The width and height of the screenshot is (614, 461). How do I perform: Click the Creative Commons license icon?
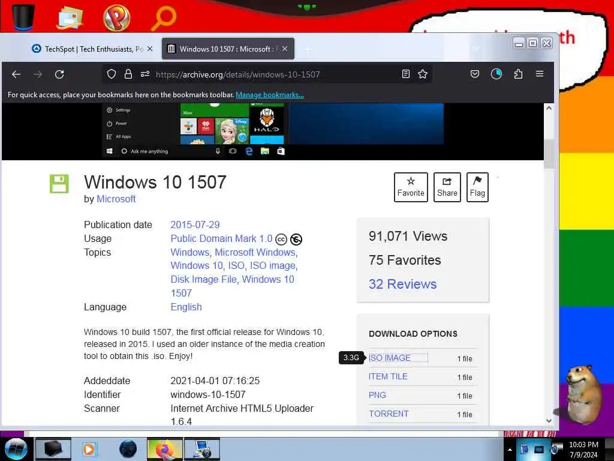pyautogui.click(x=281, y=239)
